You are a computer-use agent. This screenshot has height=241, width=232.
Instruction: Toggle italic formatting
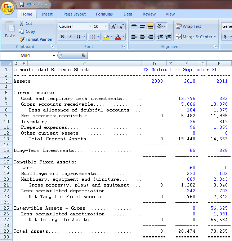tap(71, 37)
